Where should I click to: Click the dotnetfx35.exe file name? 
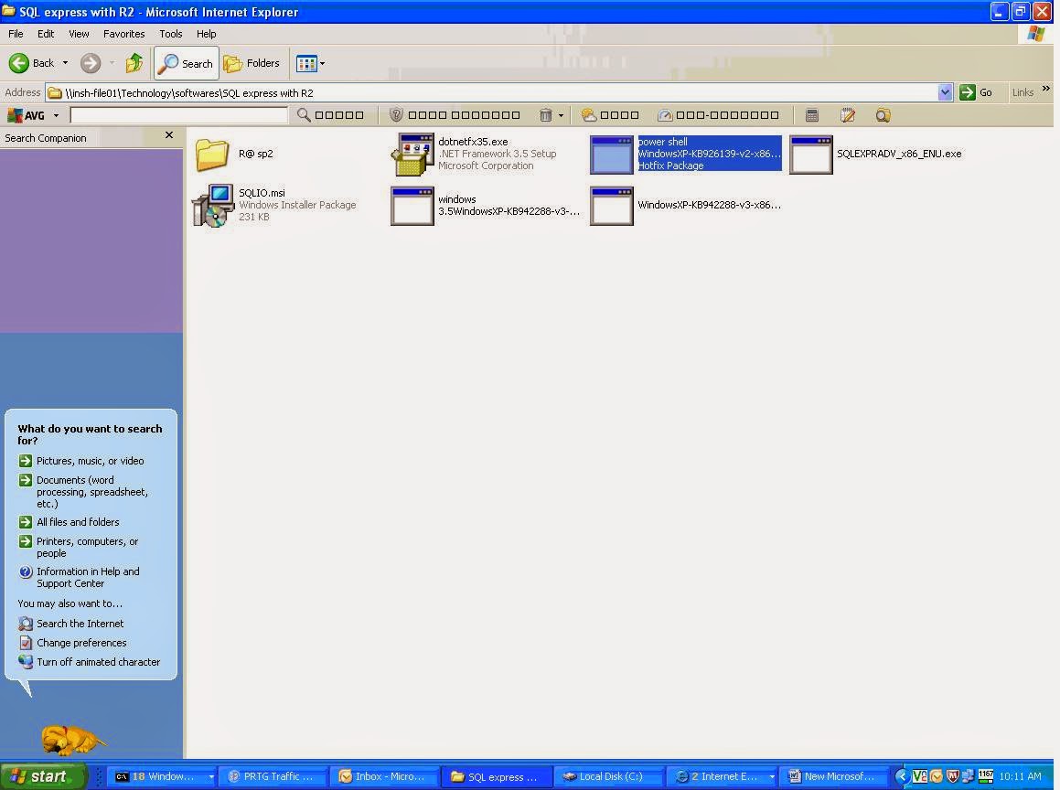[x=473, y=142]
